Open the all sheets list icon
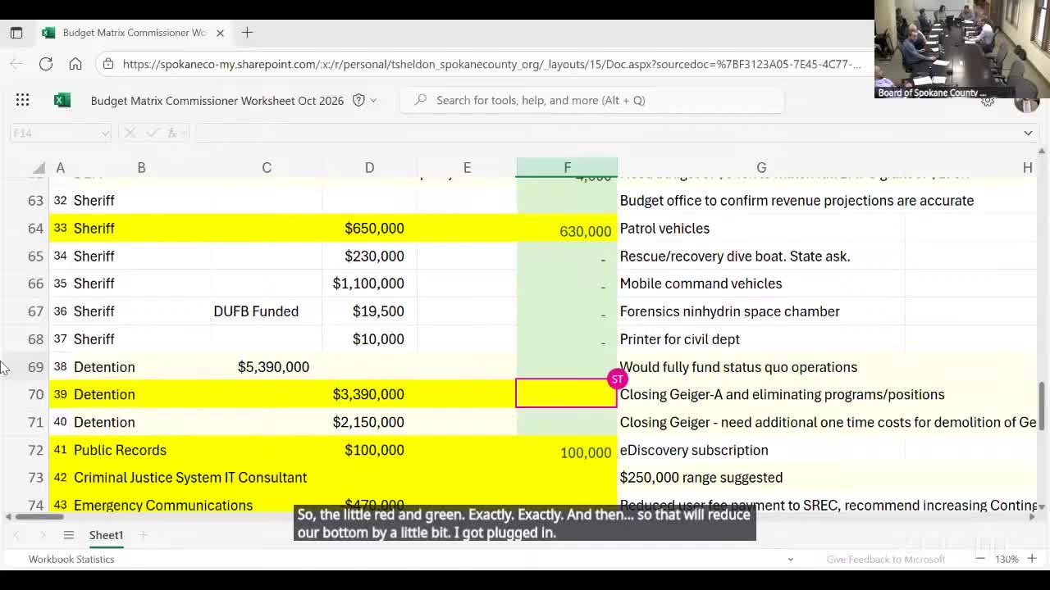Image resolution: width=1050 pixels, height=590 pixels. pyautogui.click(x=69, y=535)
